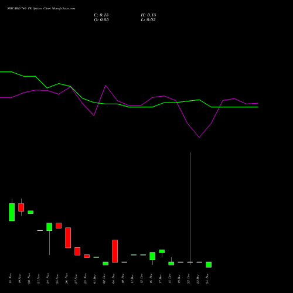The height and width of the screenshot is (293, 293).
Task: Click the SBICARD 740 PE chart title
Action: click(x=41, y=9)
